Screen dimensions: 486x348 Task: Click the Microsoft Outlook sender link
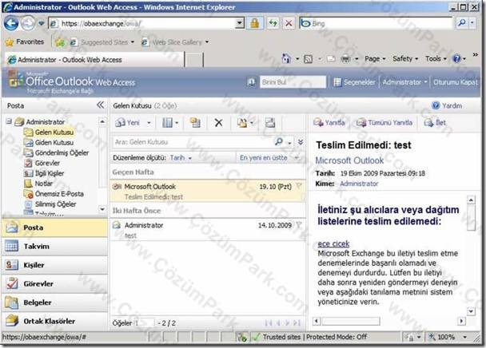pos(349,160)
